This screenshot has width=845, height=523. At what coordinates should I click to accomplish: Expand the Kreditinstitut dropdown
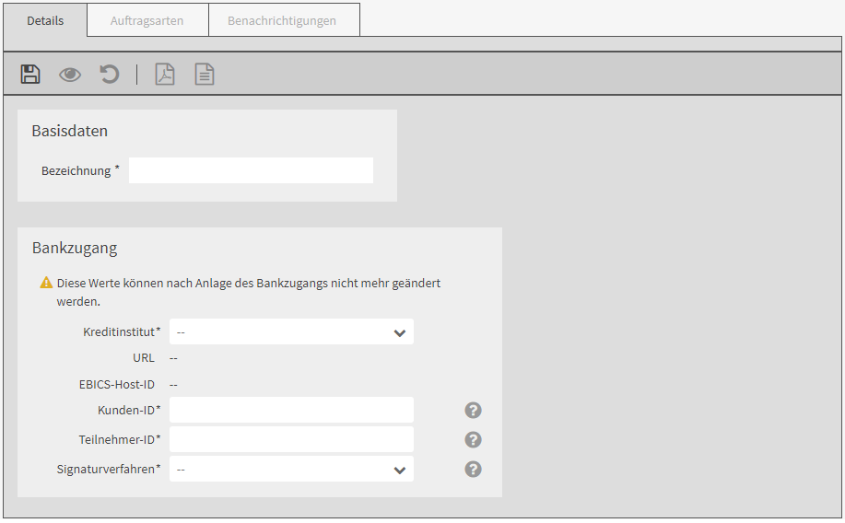click(291, 331)
